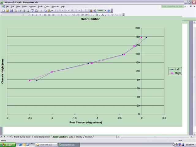This screenshot has width=196, height=147.
Task: Select the Right series legend entry
Action: click(175, 73)
